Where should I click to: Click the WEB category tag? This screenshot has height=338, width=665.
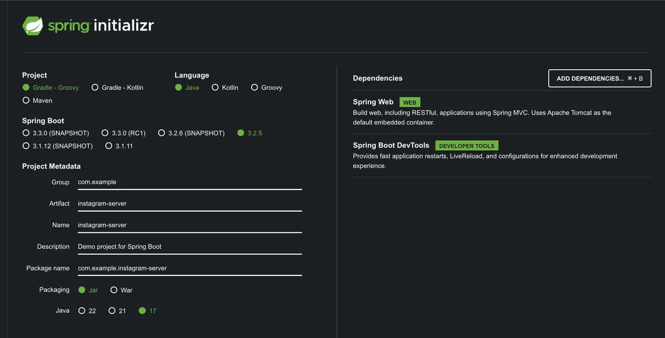[410, 103]
